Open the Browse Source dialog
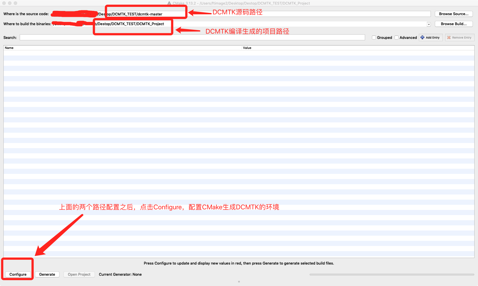The image size is (478, 286). tap(454, 14)
